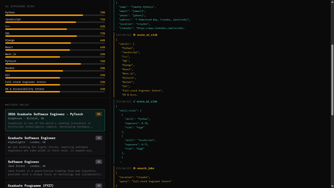The image size is (334, 188).
Task: Select the Jane Street Software Engineer card
Action: coord(55,168)
